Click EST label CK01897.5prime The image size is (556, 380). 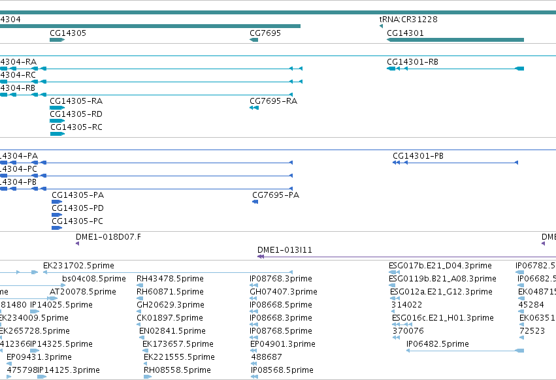click(x=169, y=319)
